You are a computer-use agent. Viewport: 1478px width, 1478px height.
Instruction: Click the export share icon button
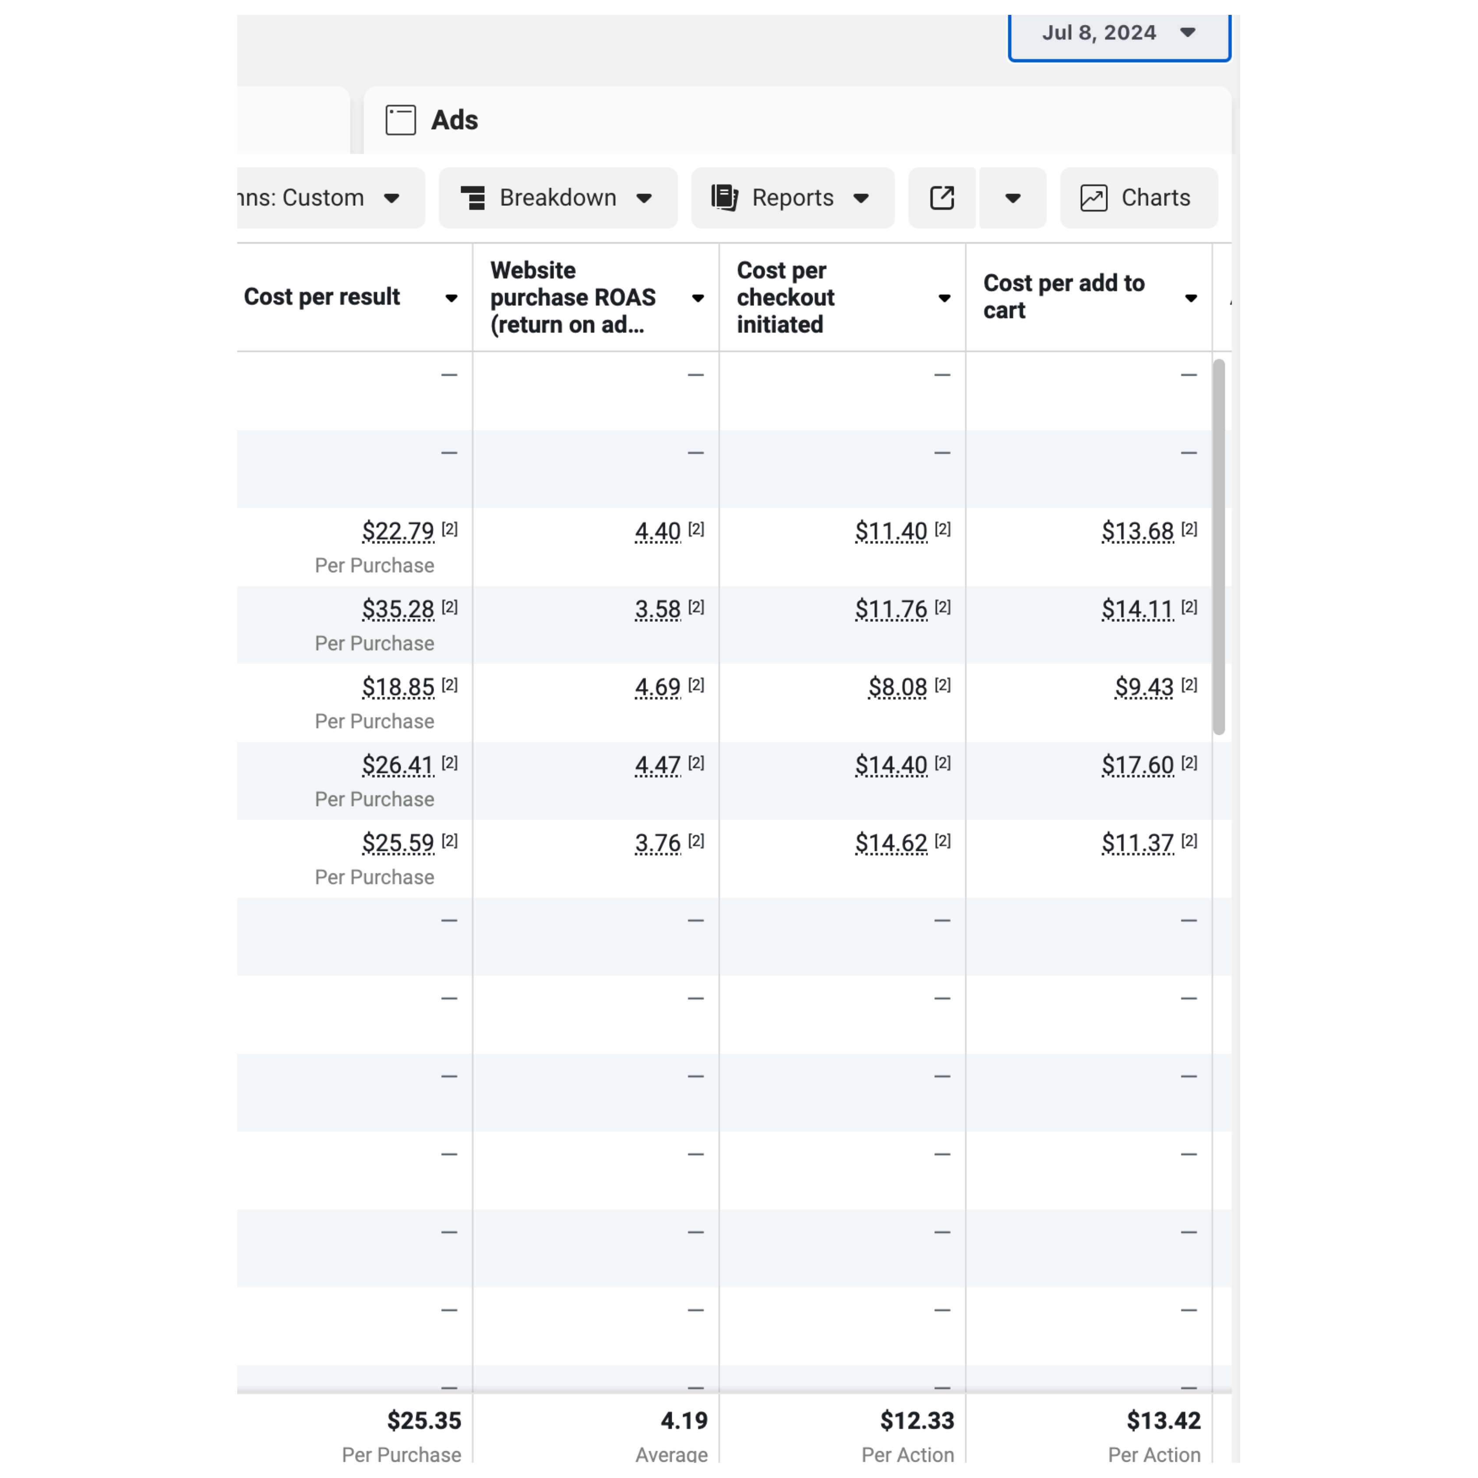pos(942,198)
